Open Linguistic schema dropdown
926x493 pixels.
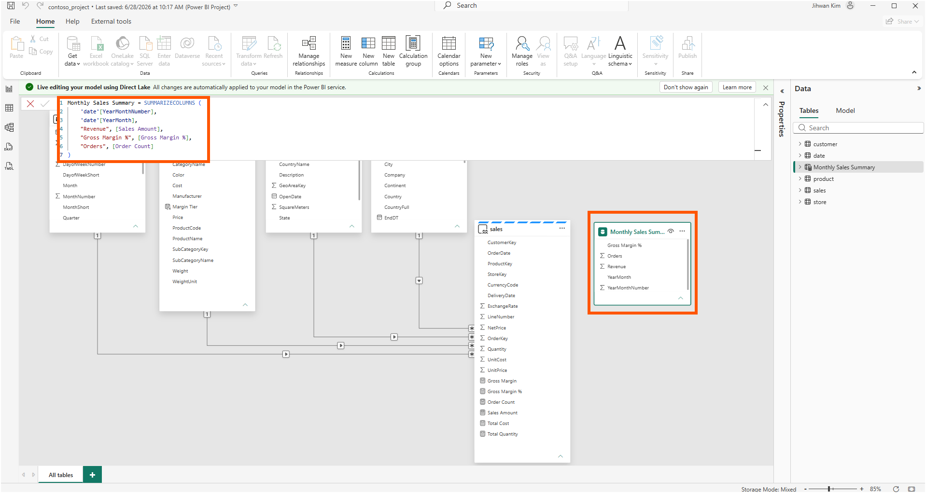pyautogui.click(x=620, y=51)
